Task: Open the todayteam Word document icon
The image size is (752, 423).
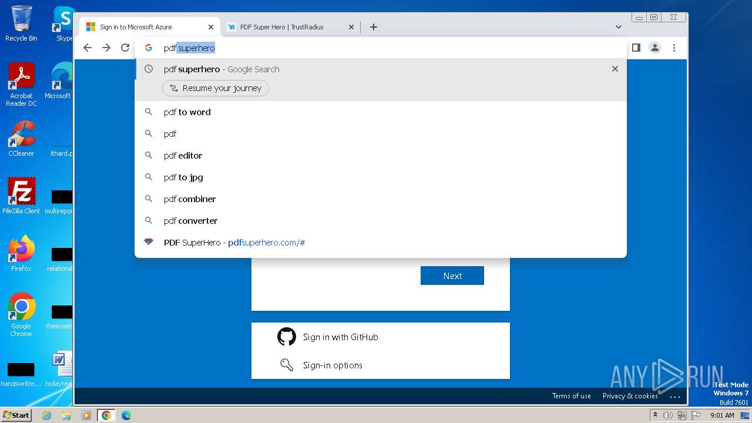Action: click(x=60, y=369)
